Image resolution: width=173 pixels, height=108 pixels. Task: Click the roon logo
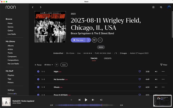click(11, 7)
